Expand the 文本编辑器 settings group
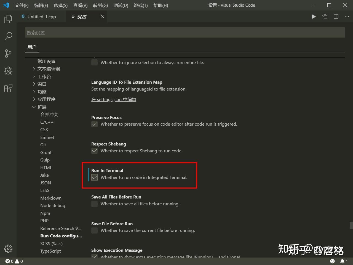The height and width of the screenshot is (265, 353). click(x=34, y=69)
